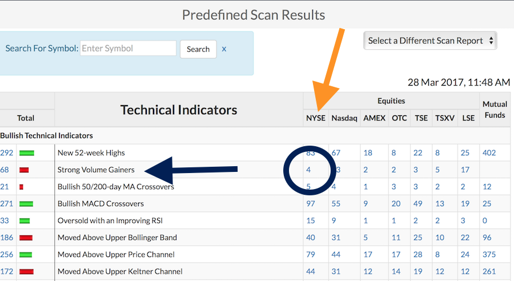Open NYSE count 40 for Upper Bollinger Band
Image resolution: width=514 pixels, height=281 pixels.
click(311, 238)
